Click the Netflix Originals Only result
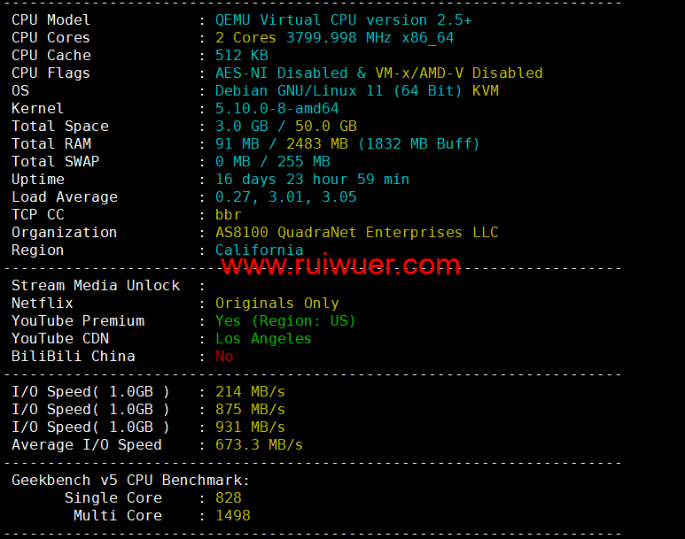This screenshot has width=685, height=539. [x=277, y=304]
